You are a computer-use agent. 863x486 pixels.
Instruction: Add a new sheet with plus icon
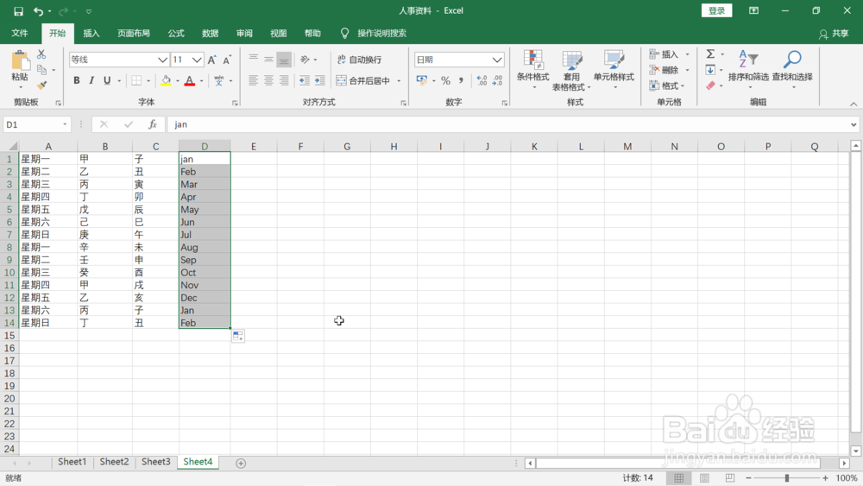coord(241,464)
